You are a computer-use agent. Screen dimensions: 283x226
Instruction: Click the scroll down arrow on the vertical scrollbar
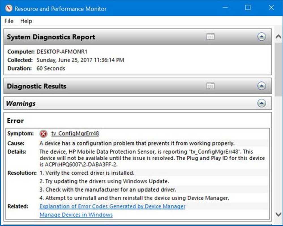pyautogui.click(x=278, y=215)
